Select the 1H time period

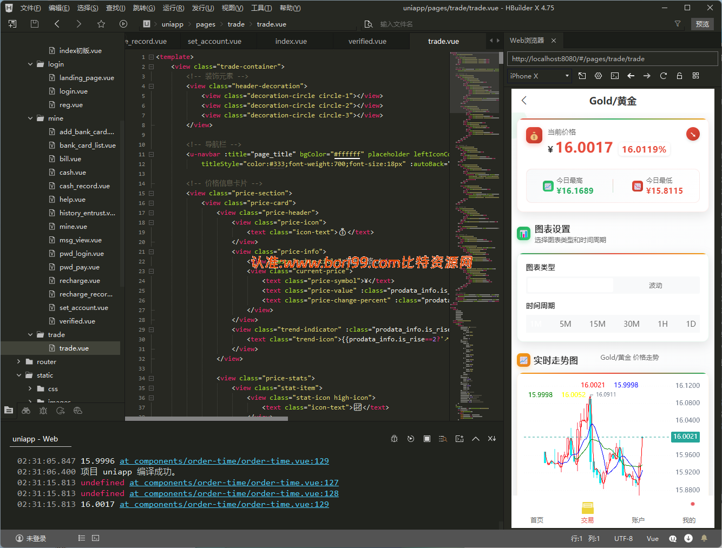coord(662,324)
